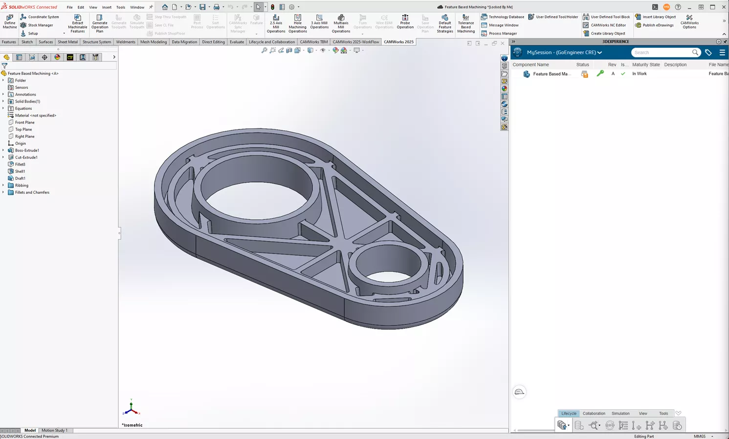Switch to the Sheet Metal tab
The width and height of the screenshot is (729, 439).
(x=67, y=42)
